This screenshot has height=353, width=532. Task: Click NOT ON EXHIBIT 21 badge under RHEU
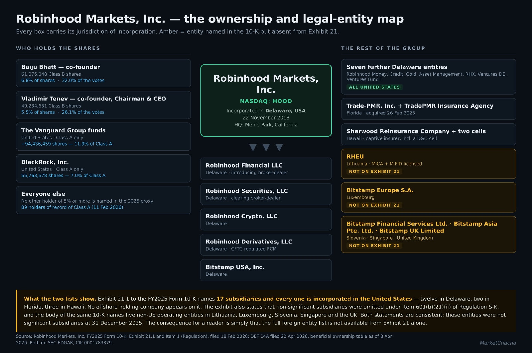coord(374,172)
